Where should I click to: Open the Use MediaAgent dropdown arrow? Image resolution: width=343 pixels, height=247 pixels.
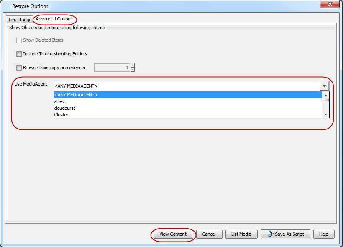[x=324, y=86]
